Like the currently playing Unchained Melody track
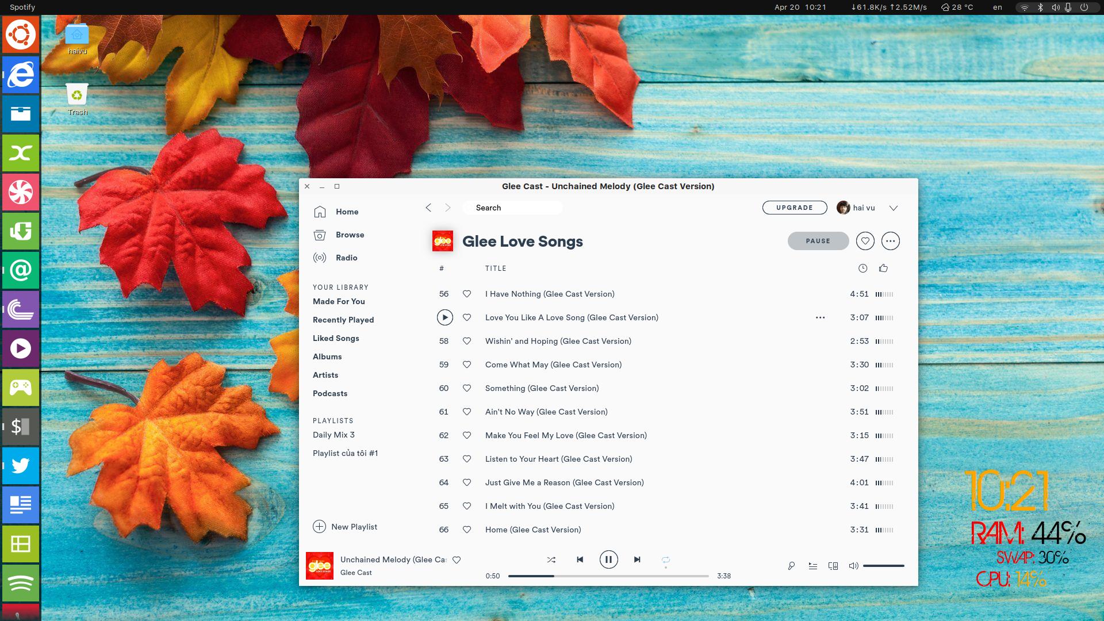Viewport: 1104px width, 621px height. 457,559
